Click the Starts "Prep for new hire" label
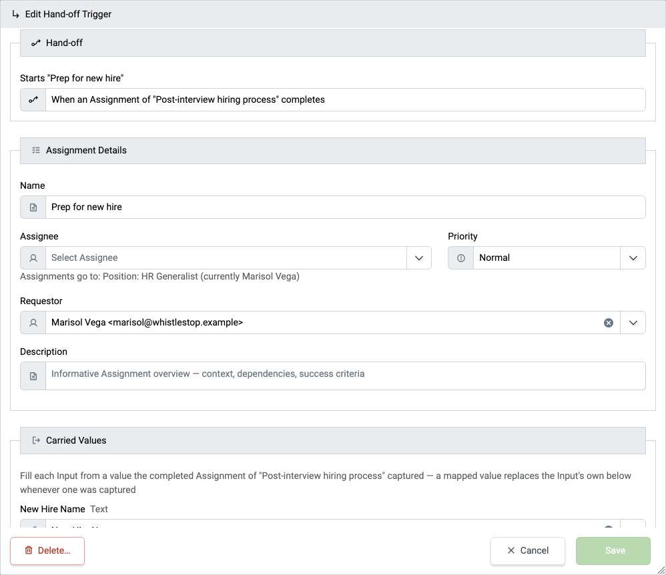The image size is (666, 575). [72, 78]
